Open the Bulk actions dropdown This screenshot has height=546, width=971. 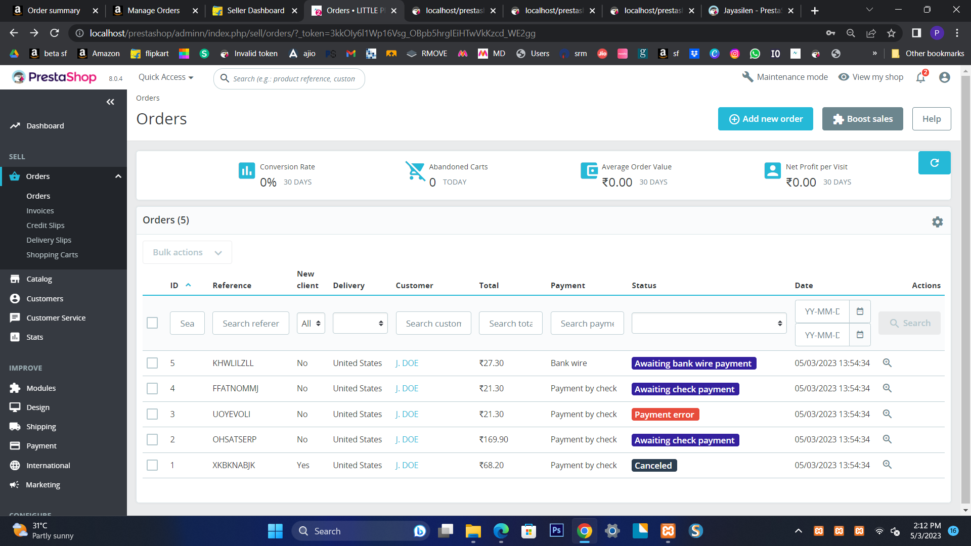click(x=187, y=252)
